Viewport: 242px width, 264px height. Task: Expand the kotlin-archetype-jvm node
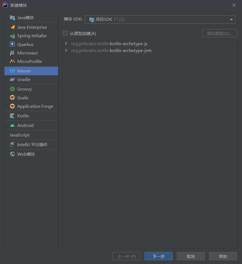click(66, 50)
